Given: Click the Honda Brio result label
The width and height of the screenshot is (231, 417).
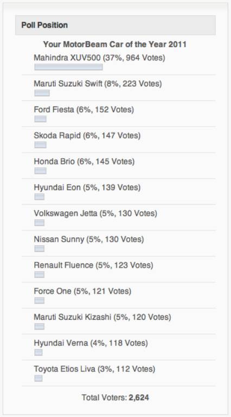Looking at the screenshot, I should [x=84, y=161].
